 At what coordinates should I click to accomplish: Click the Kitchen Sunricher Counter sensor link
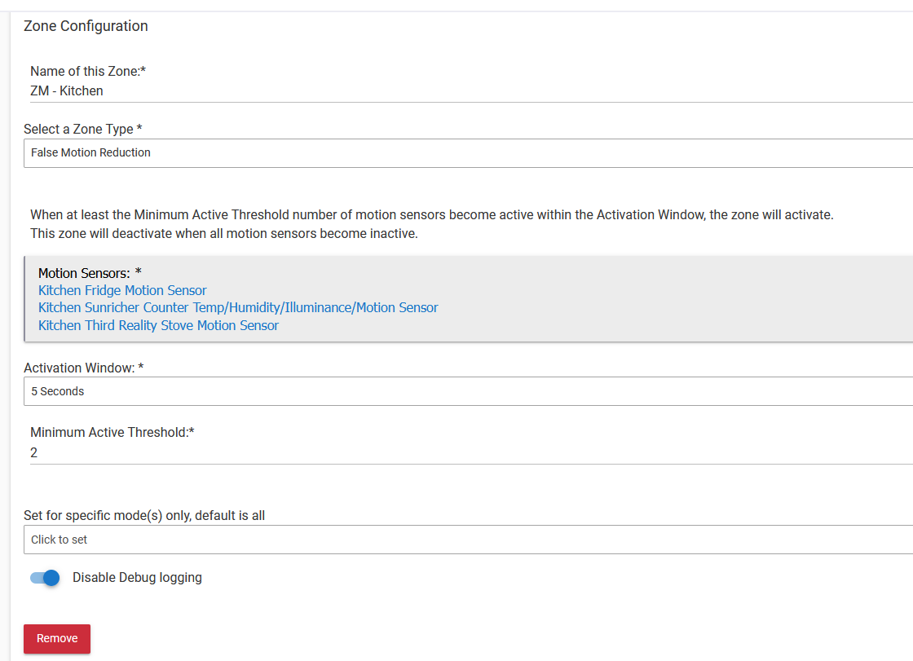[x=238, y=308]
